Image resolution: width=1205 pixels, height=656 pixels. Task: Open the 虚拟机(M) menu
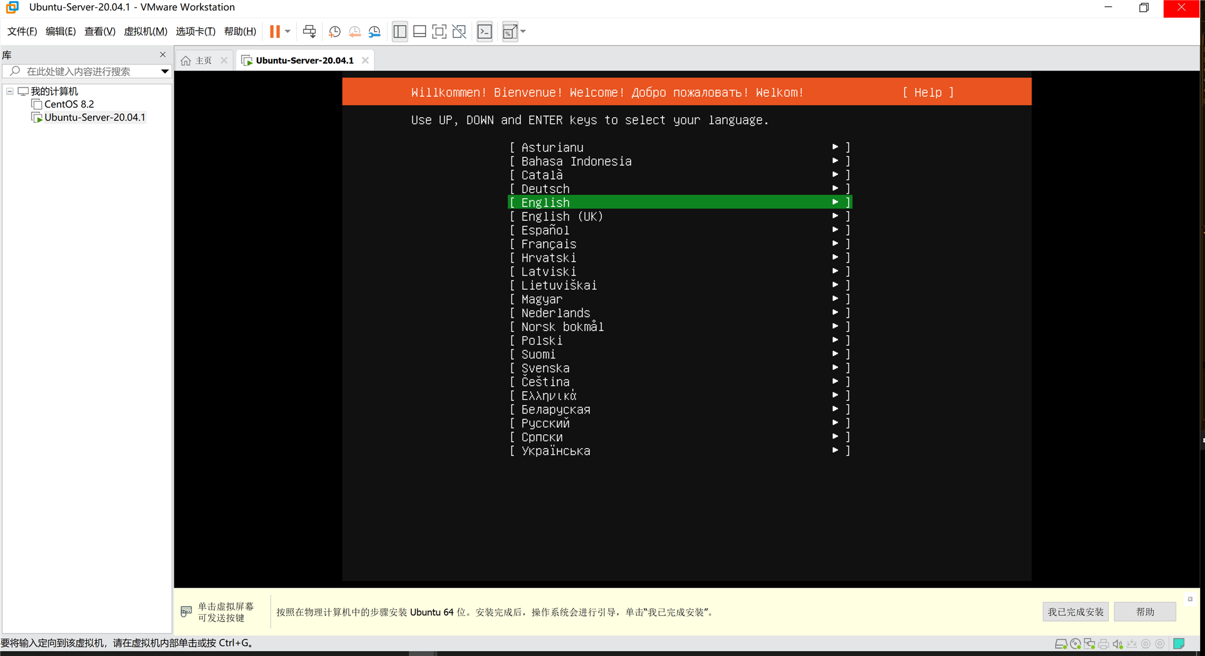(146, 31)
